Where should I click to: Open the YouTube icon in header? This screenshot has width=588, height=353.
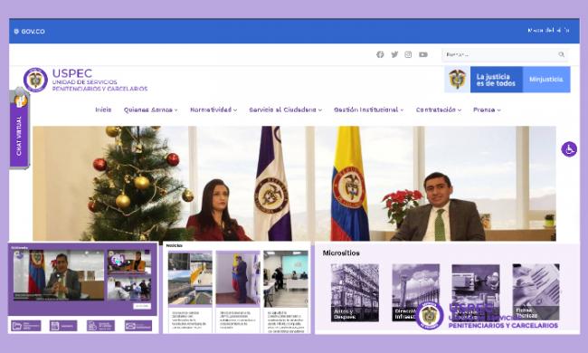pos(423,54)
